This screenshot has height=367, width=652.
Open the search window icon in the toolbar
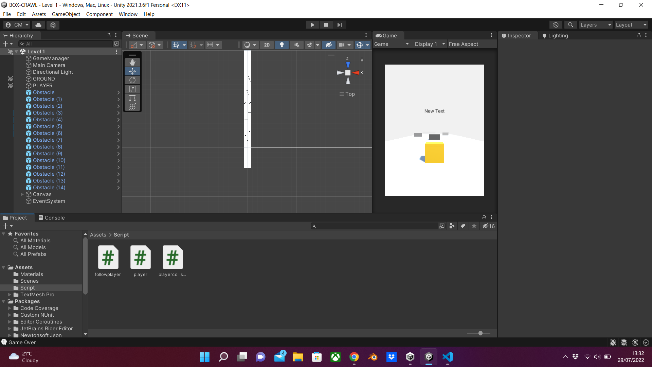[x=570, y=24]
